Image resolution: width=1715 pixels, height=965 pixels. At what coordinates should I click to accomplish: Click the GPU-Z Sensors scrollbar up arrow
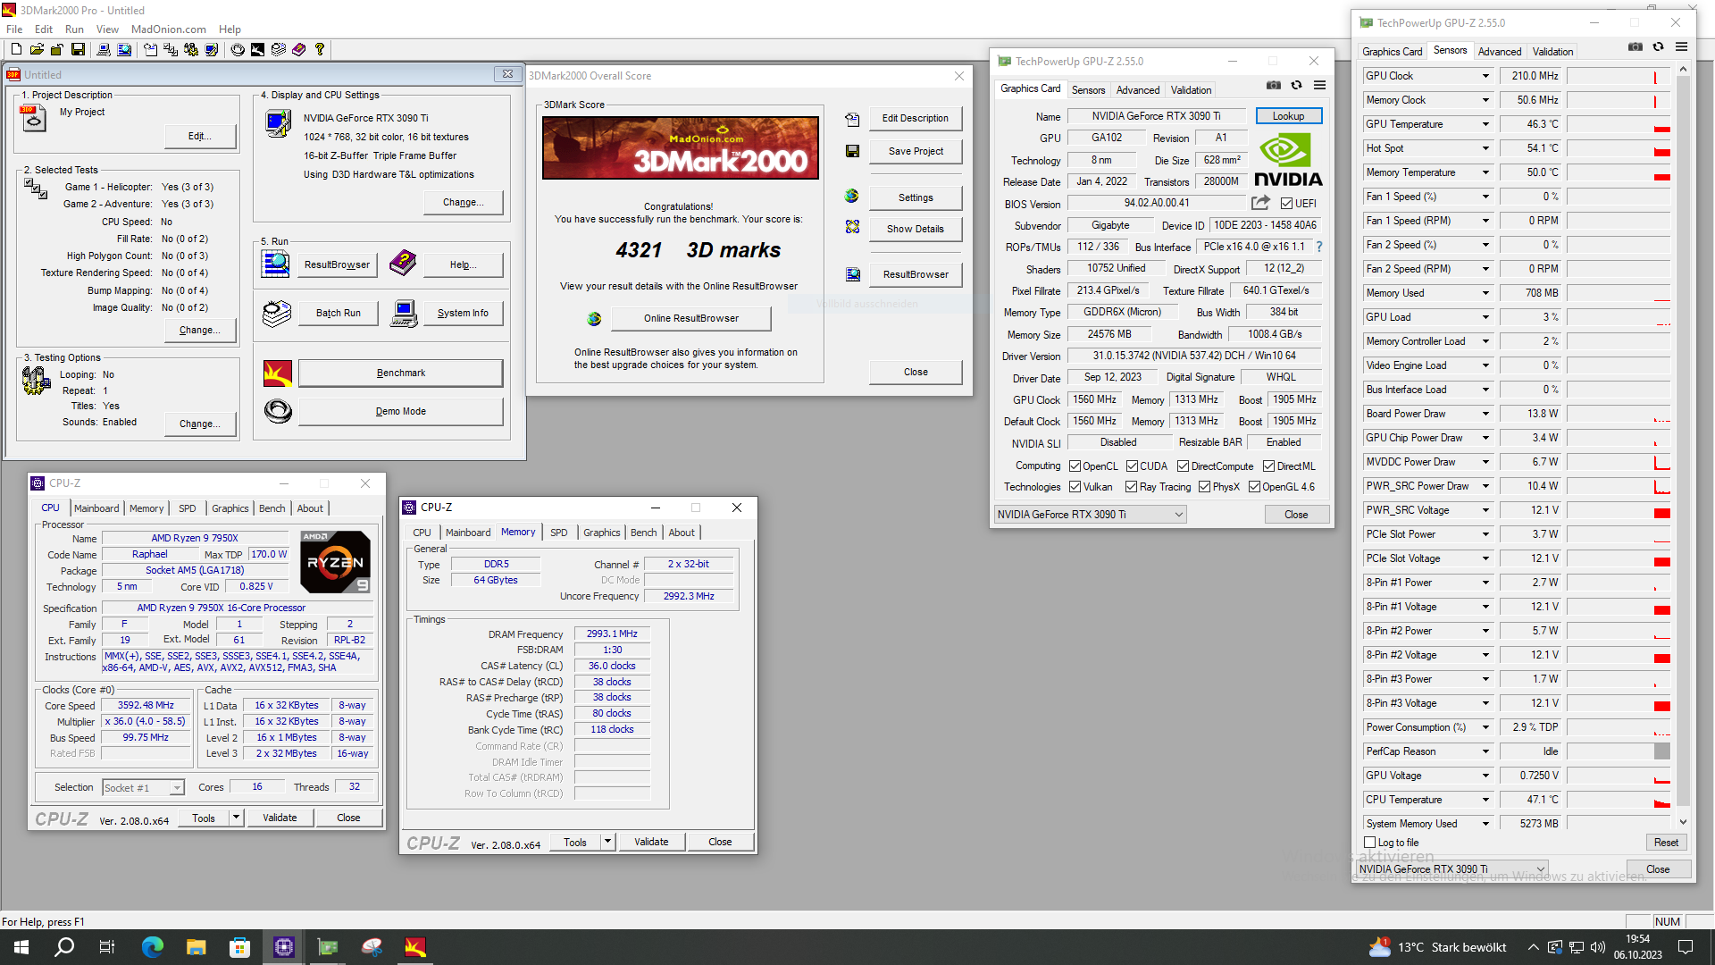(1683, 69)
